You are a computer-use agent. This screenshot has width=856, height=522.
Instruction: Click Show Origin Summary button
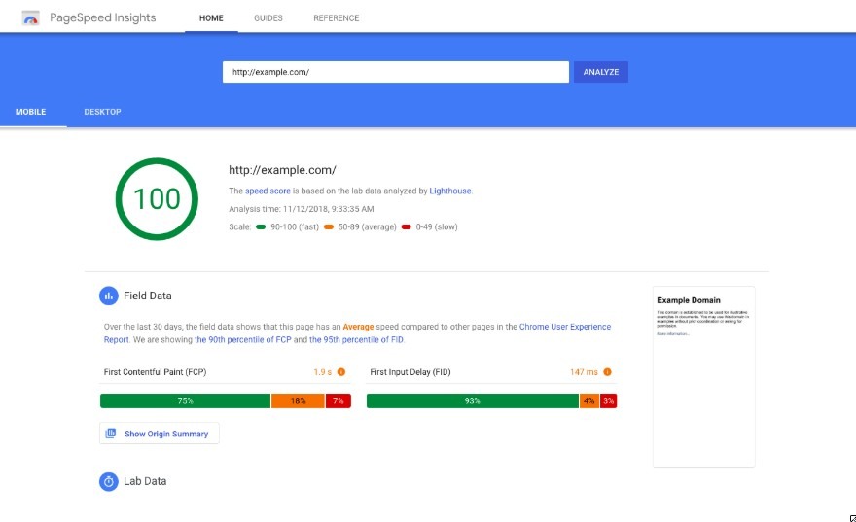click(160, 434)
